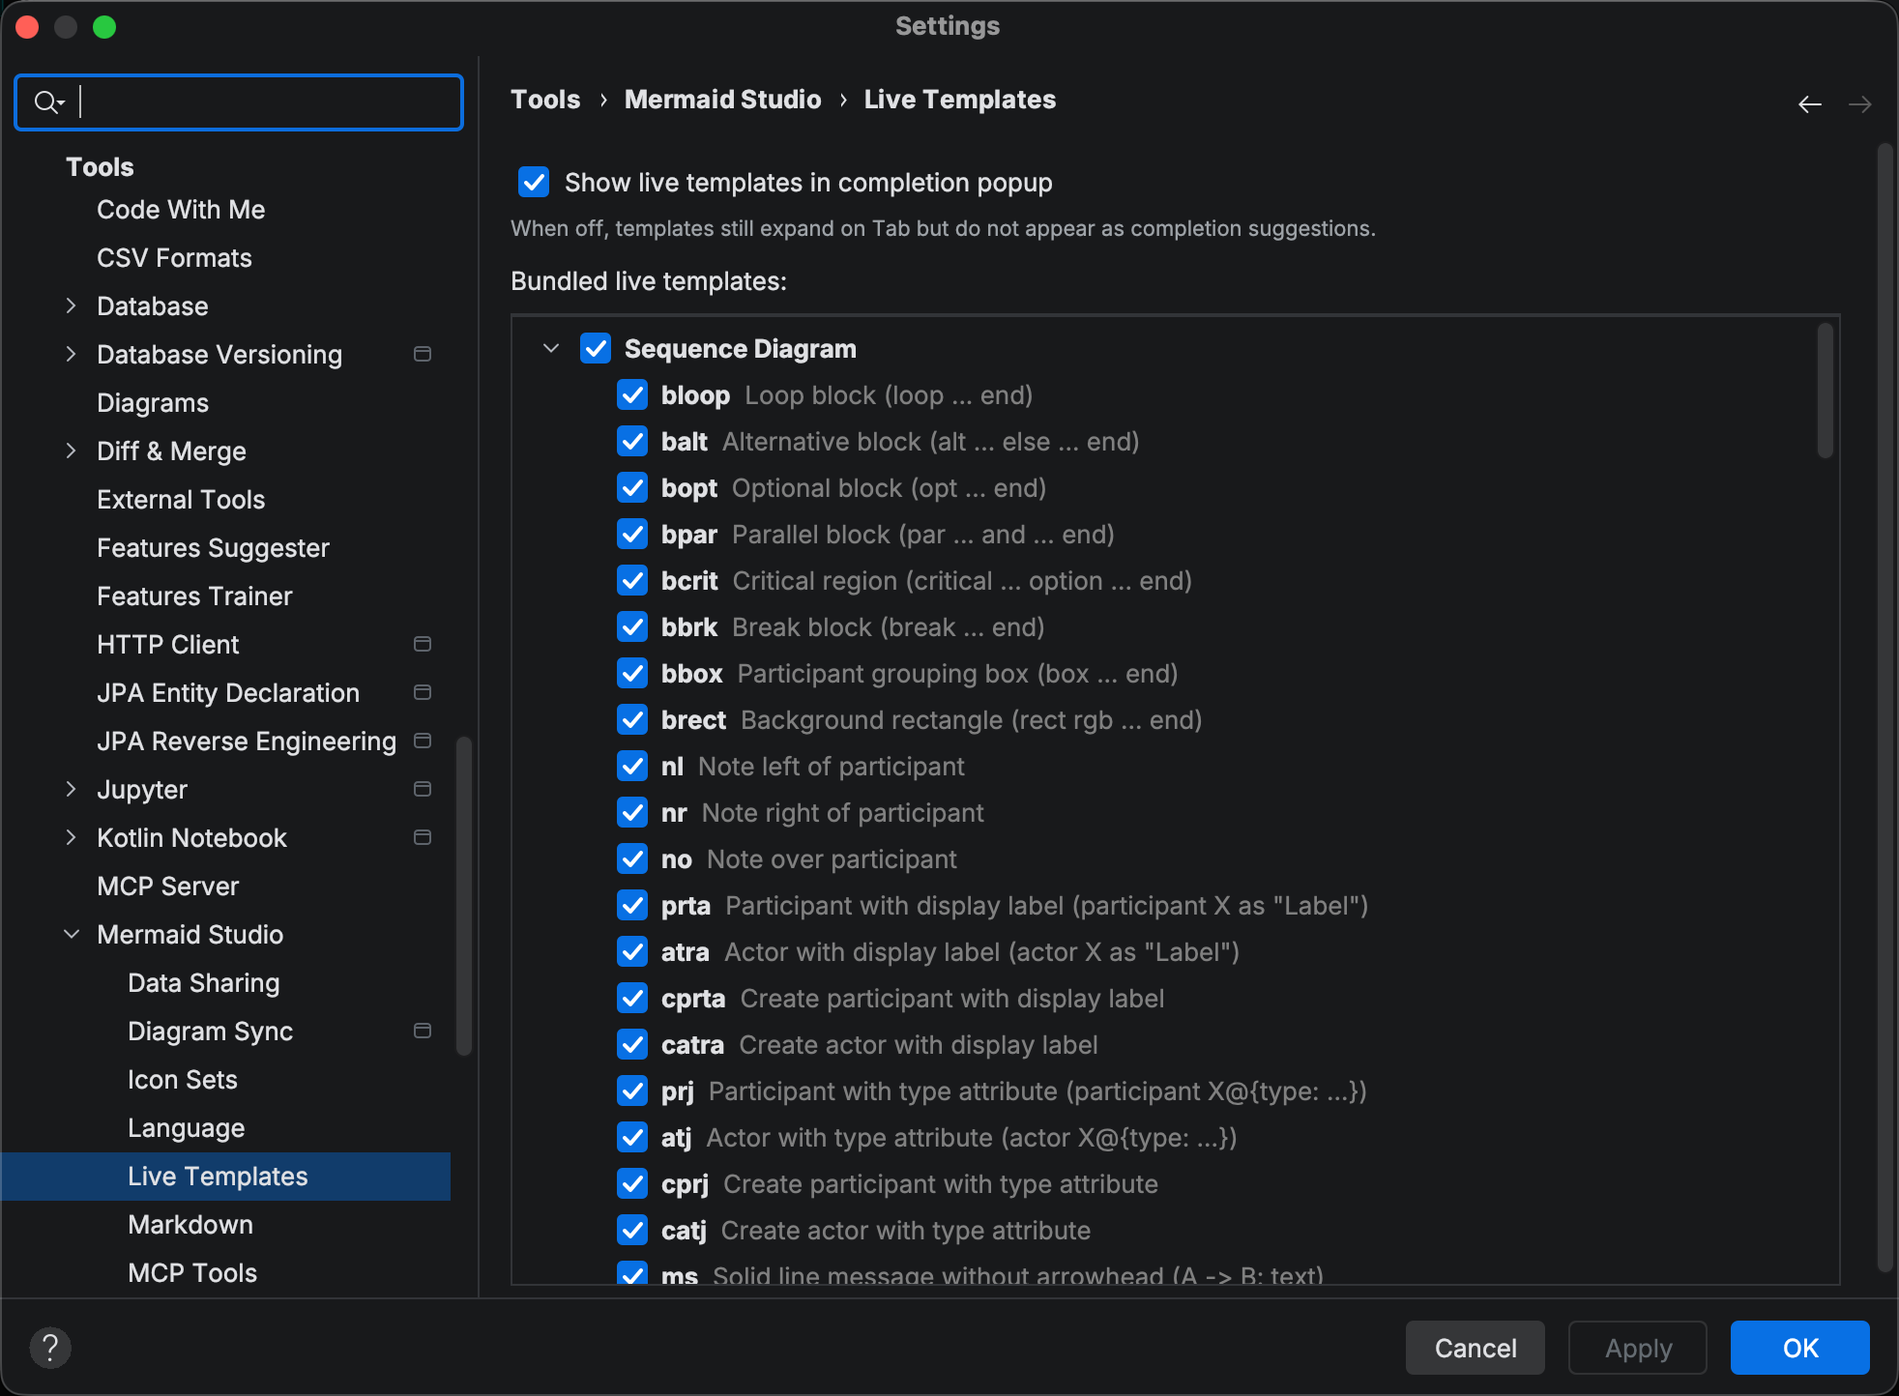Disable the no note over template
Image resolution: width=1899 pixels, height=1396 pixels.
[632, 858]
